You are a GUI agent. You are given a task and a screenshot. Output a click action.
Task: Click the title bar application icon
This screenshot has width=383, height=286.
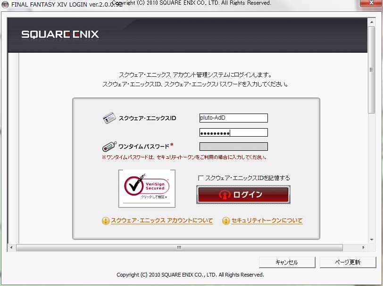click(x=5, y=4)
